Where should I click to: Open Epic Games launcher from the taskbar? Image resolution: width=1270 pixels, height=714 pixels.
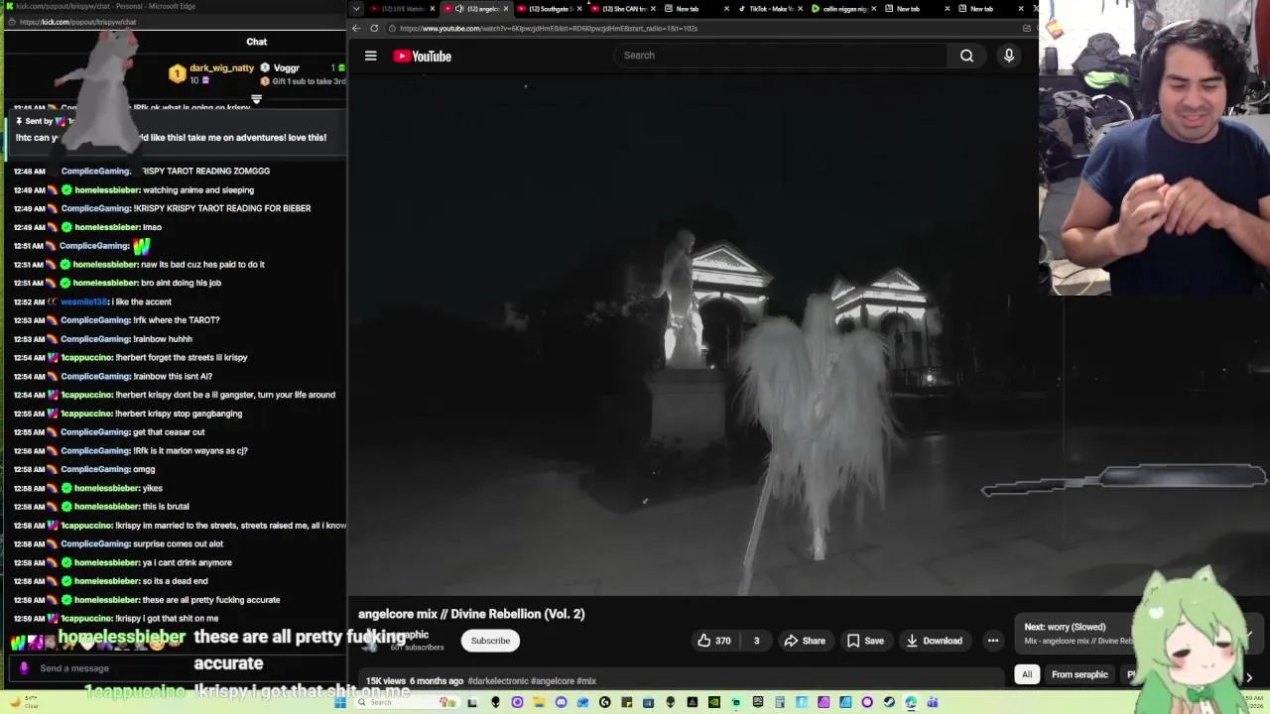[x=758, y=703]
